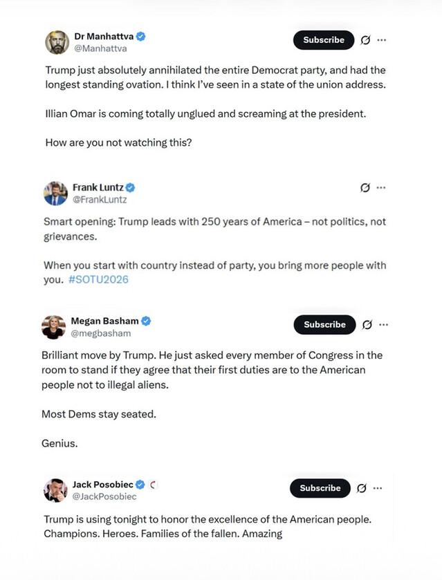Subscribe to Dr Manhattva

click(323, 40)
